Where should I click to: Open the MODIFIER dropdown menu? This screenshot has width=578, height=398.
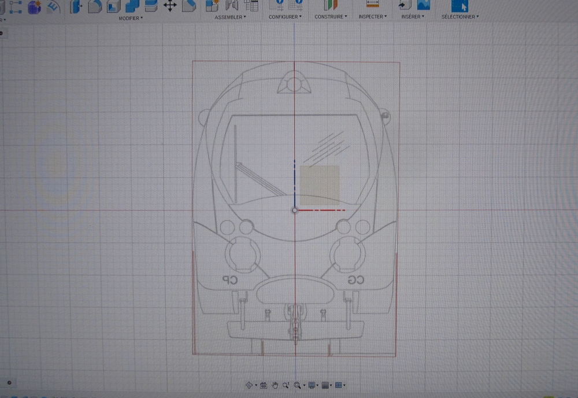(x=131, y=18)
